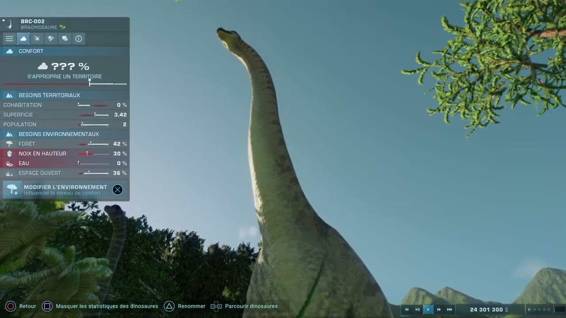Click the Besoins Environnementaux mountain icon
Viewport: 566px width, 318px height.
pos(9,134)
